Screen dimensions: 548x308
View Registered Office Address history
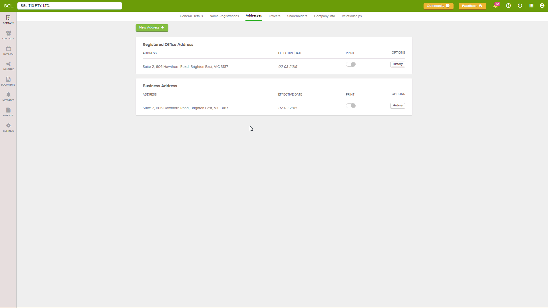(x=398, y=64)
